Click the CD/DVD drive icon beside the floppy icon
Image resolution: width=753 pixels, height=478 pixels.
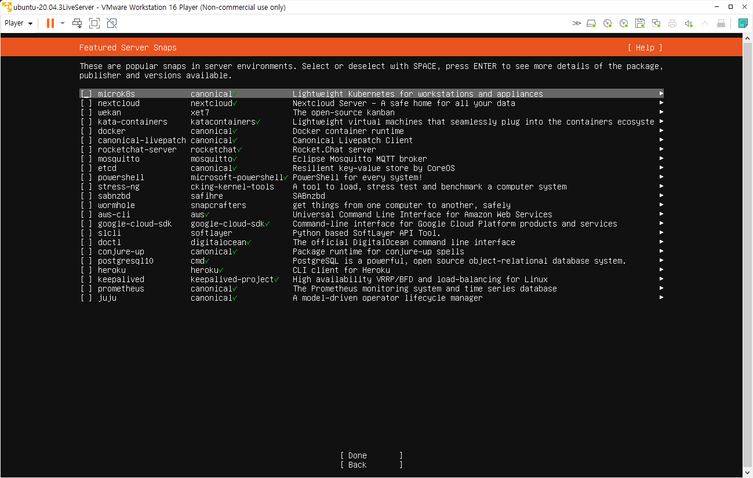(624, 23)
